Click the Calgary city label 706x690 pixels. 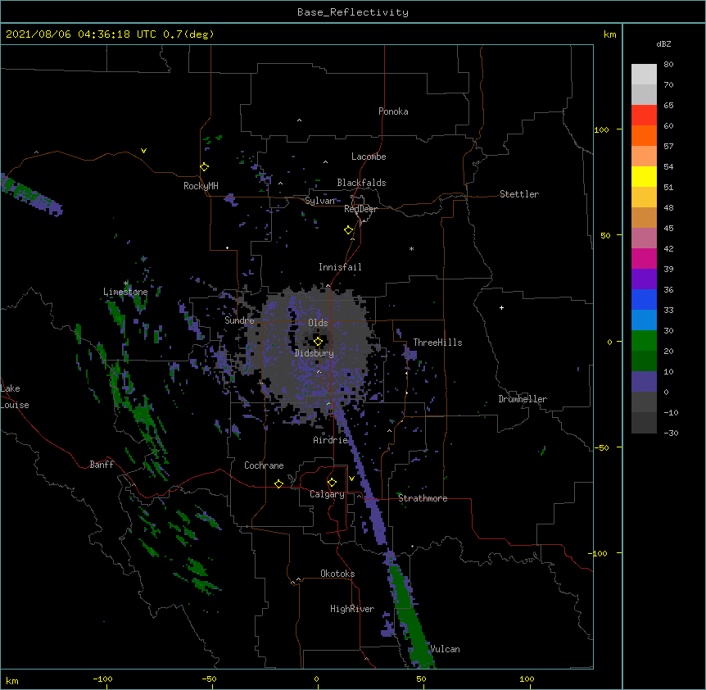coord(327,494)
